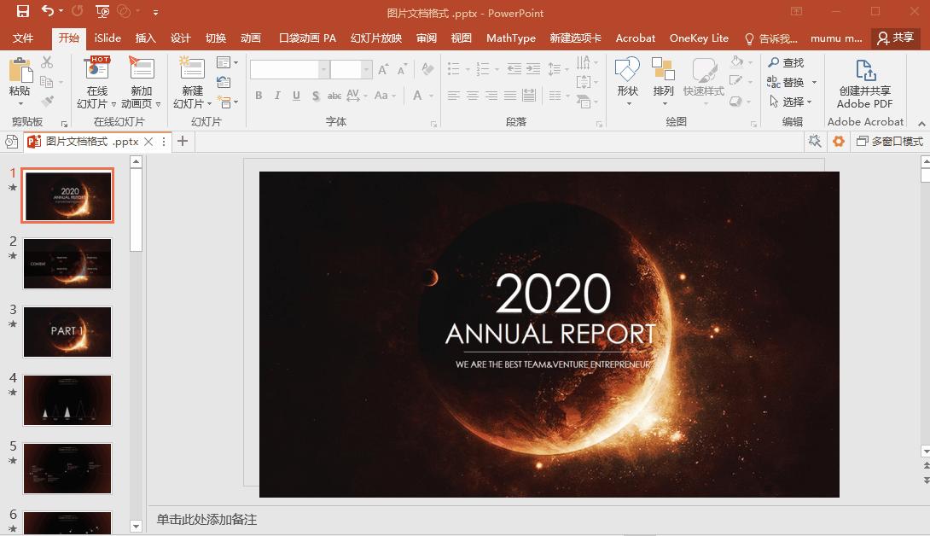
Task: Open the iSlide ribbon tab
Action: (108, 38)
